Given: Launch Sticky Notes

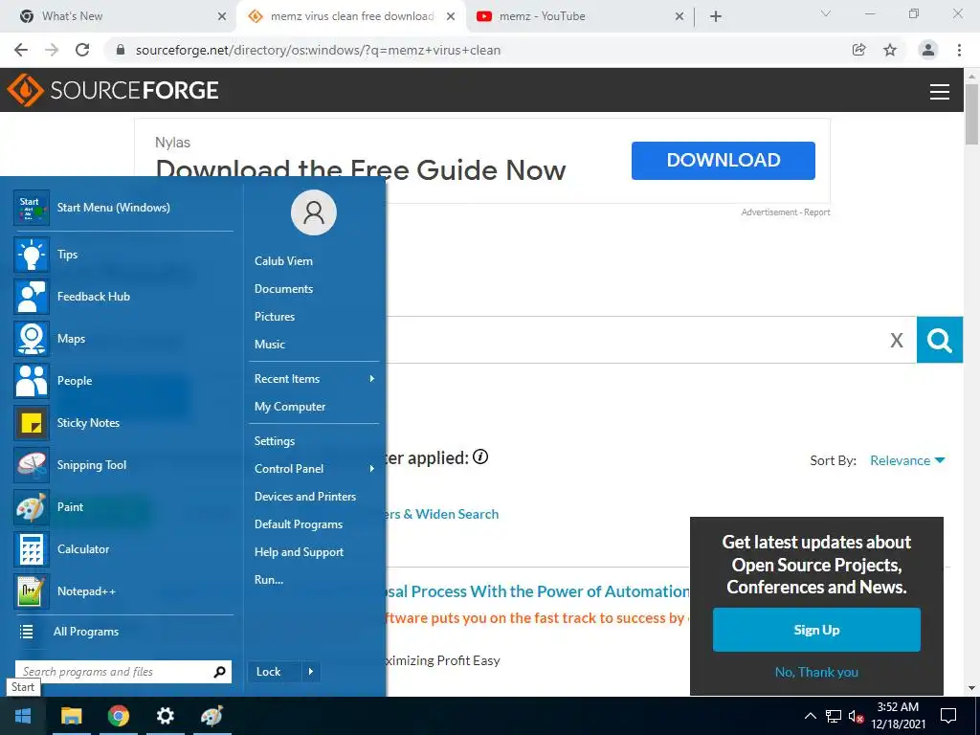Looking at the screenshot, I should click(x=123, y=422).
